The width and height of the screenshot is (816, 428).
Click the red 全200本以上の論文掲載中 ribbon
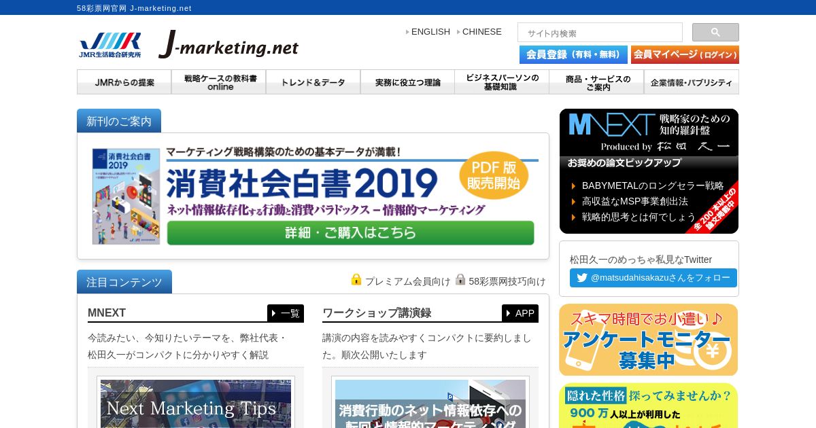click(x=713, y=208)
